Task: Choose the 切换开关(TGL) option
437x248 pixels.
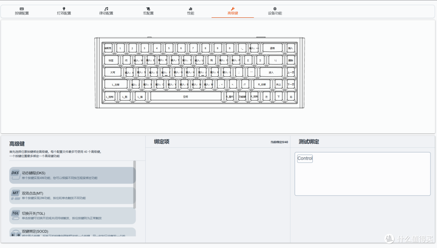Action: pyautogui.click(x=72, y=216)
